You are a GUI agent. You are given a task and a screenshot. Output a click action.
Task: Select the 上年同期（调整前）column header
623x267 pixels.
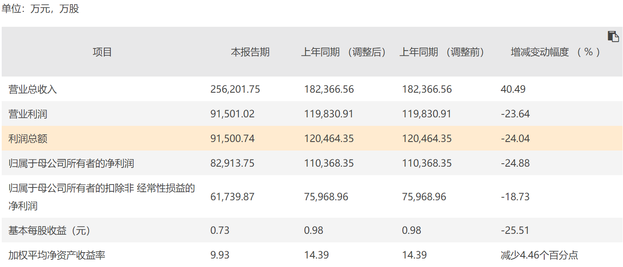pos(442,52)
